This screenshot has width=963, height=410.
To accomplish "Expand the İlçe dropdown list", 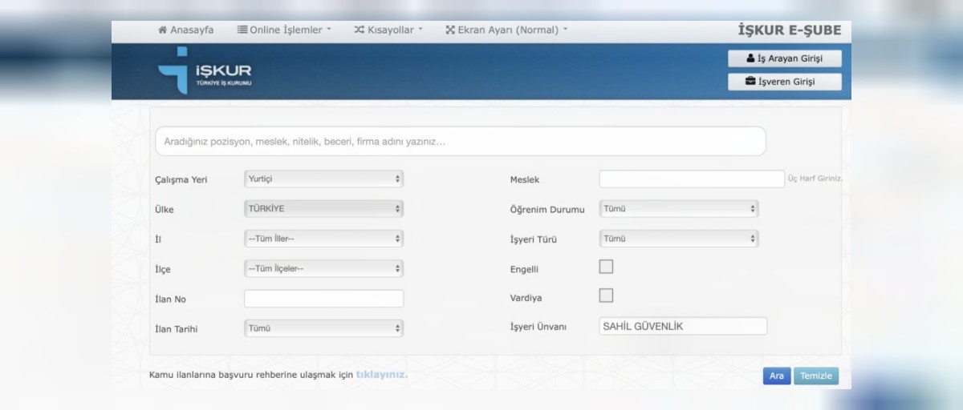I will (x=323, y=268).
